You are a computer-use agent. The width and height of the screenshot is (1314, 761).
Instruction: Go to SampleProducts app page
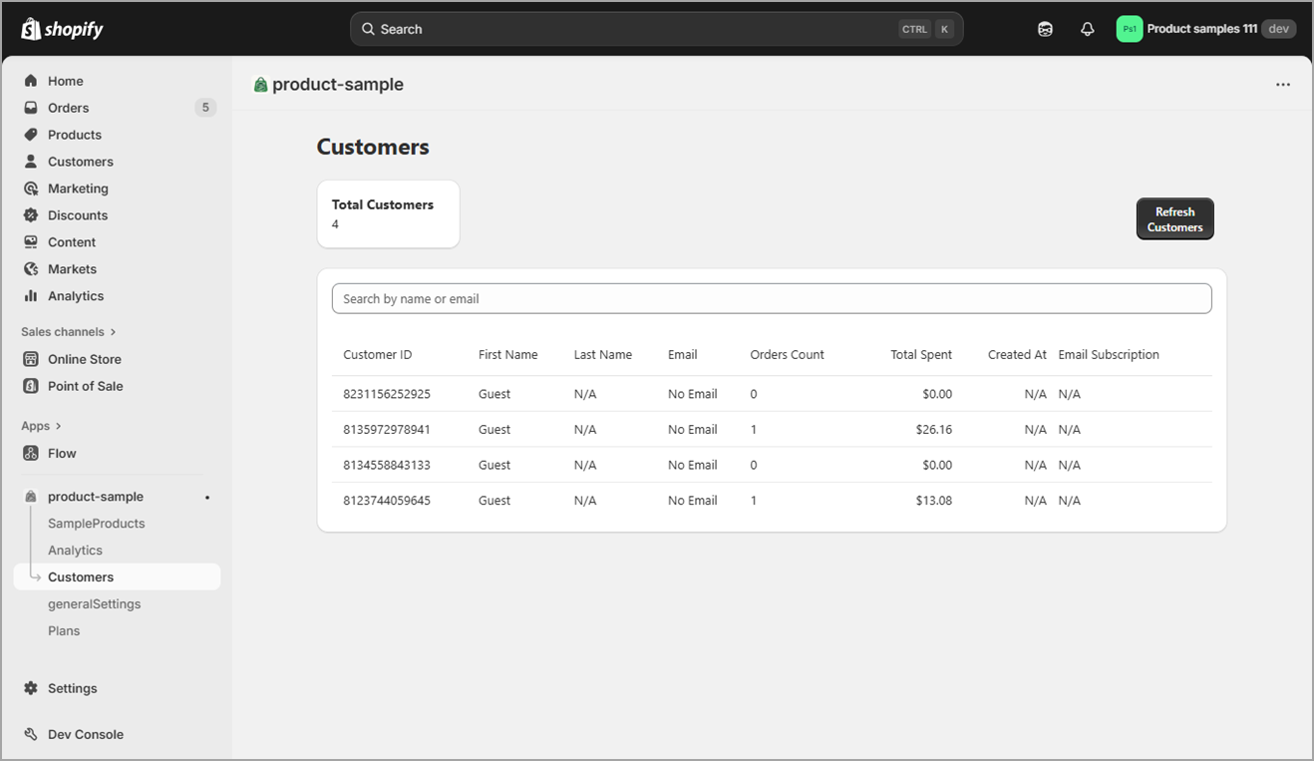click(x=96, y=524)
